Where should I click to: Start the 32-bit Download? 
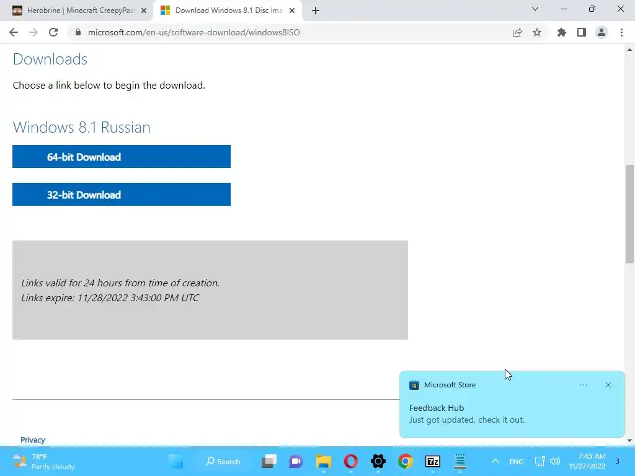click(122, 194)
